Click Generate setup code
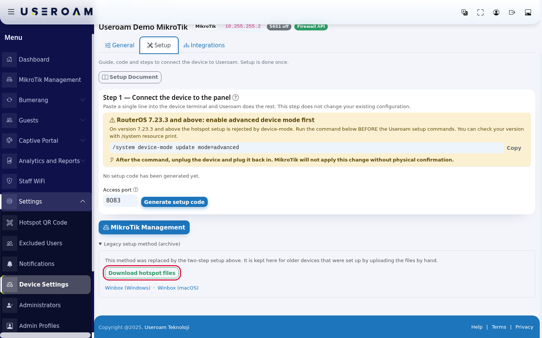542x338 pixels. [174, 202]
